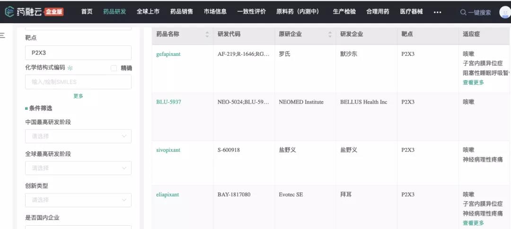Image resolution: width=511 pixels, height=229 pixels.
Task: Open the 合理用药 menu
Action: [x=378, y=12]
